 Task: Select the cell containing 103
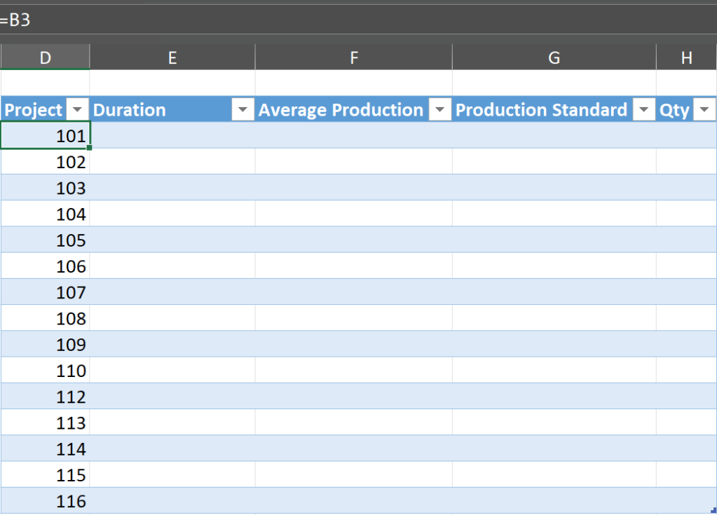tap(46, 187)
